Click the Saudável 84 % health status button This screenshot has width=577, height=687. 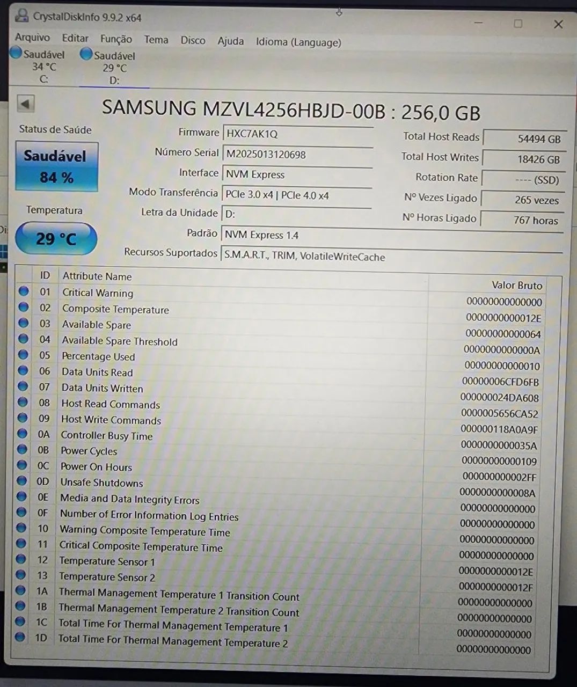(x=56, y=166)
